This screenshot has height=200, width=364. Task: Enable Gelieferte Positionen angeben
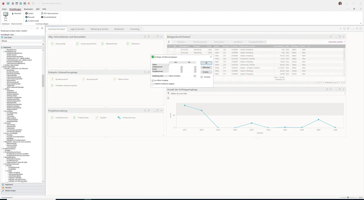pos(153,84)
